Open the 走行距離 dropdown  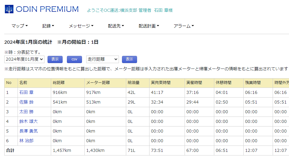[102, 59]
